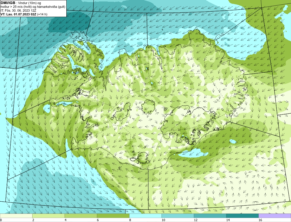291x222 pixels.
Task: Click the legend scale value '16'
Action: coord(260,220)
